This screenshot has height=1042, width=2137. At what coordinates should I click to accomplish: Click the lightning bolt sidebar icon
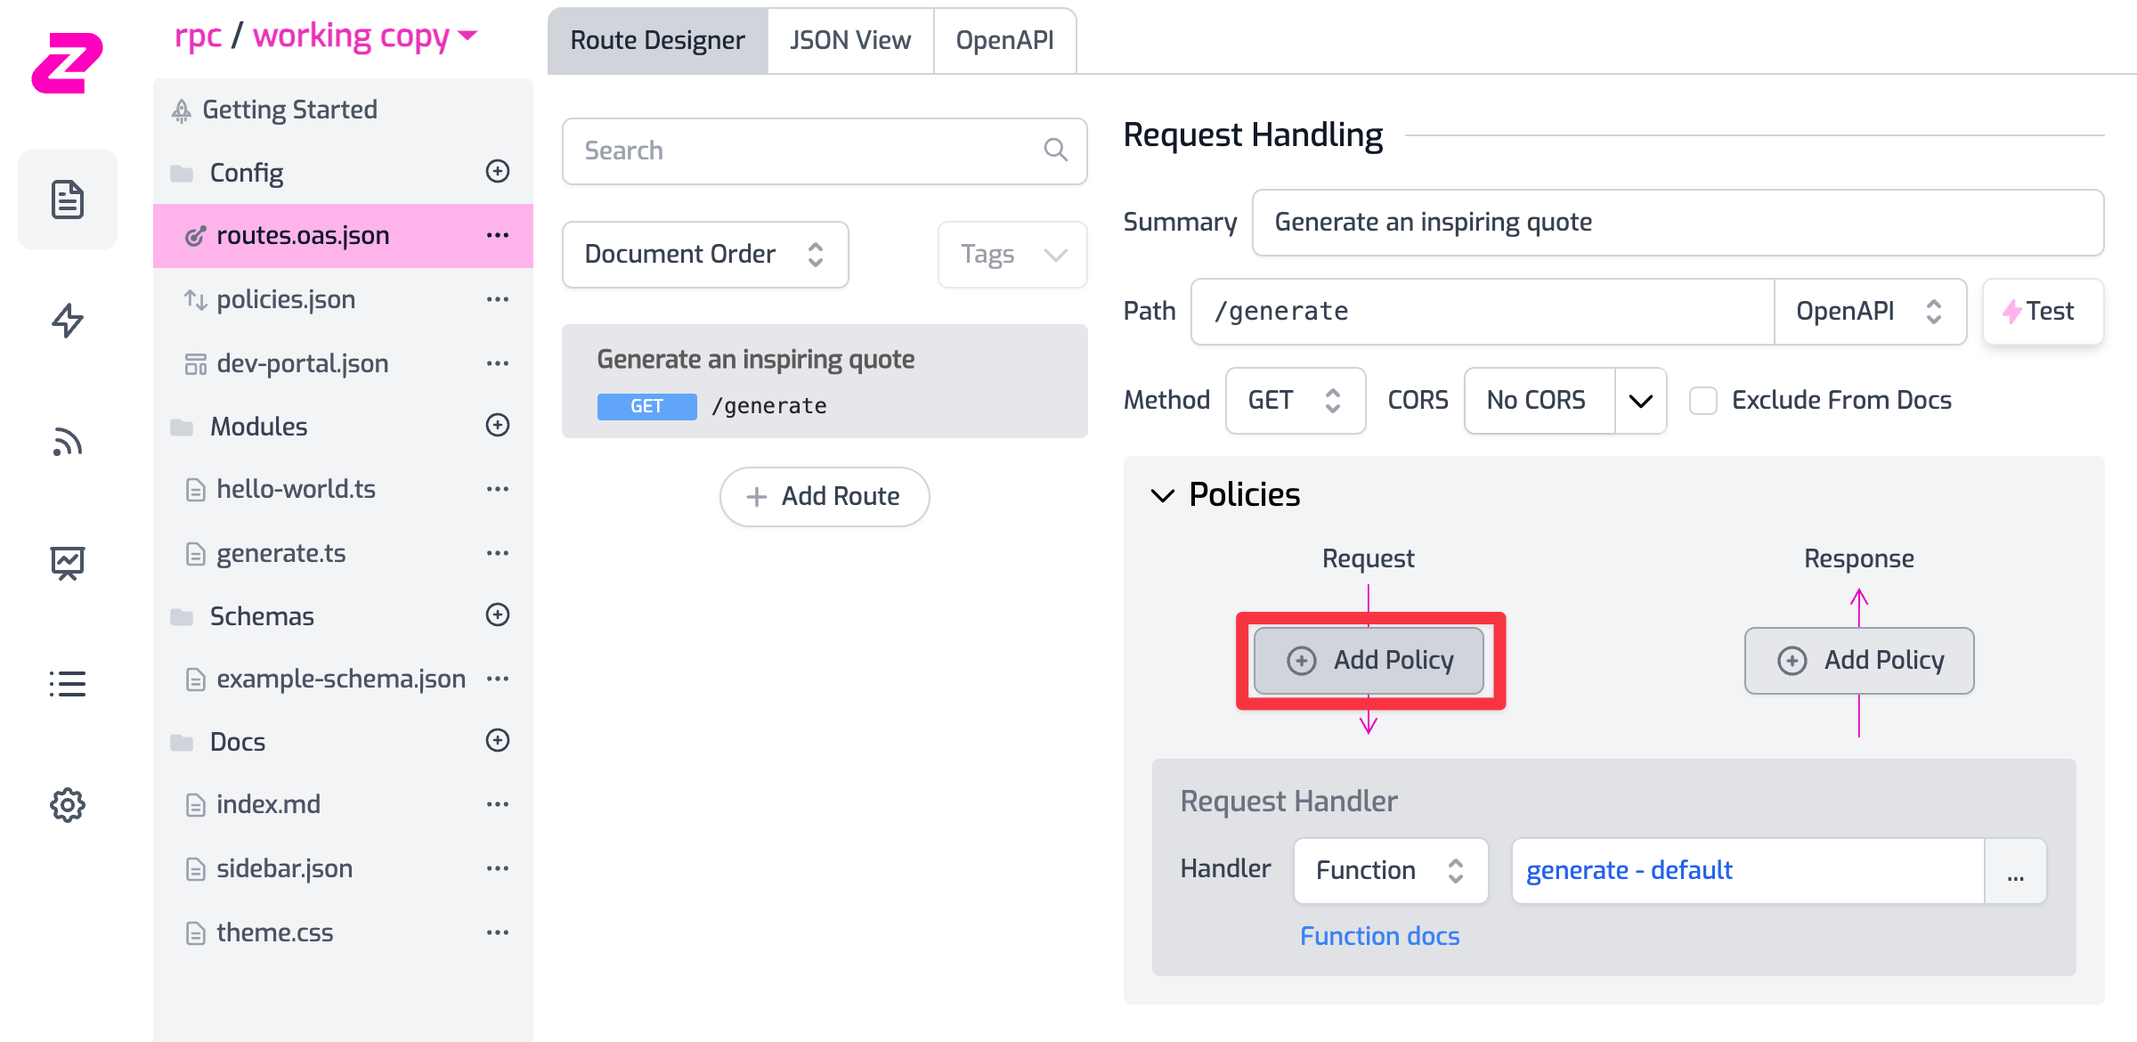[68, 321]
